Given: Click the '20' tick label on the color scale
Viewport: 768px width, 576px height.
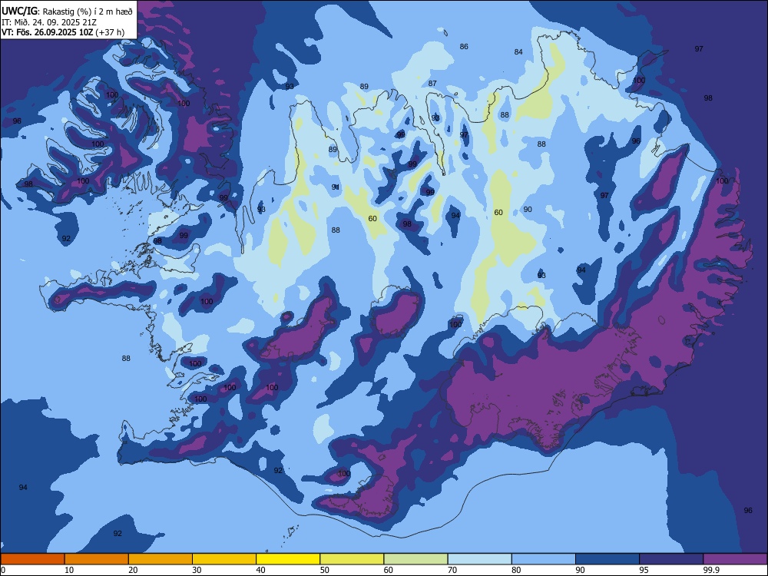Looking at the screenshot, I should pos(133,570).
